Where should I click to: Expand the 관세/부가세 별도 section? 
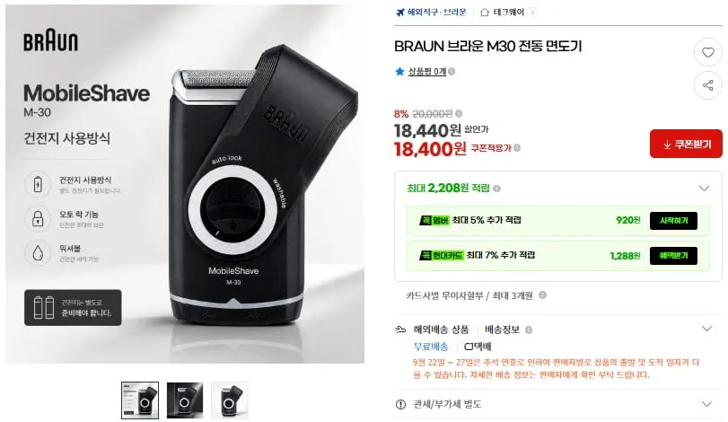(706, 403)
